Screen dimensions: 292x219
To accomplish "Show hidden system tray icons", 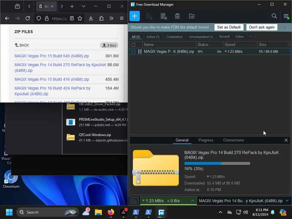I will click(x=220, y=212).
